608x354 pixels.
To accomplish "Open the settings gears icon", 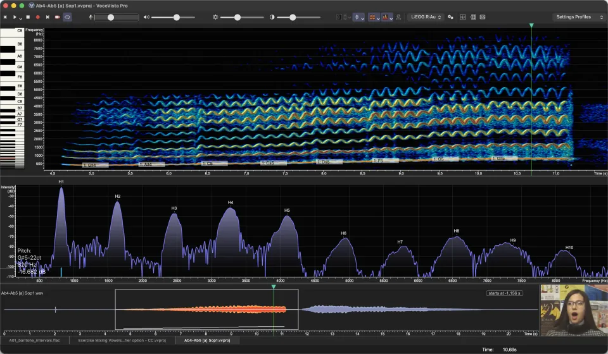I will [x=450, y=17].
